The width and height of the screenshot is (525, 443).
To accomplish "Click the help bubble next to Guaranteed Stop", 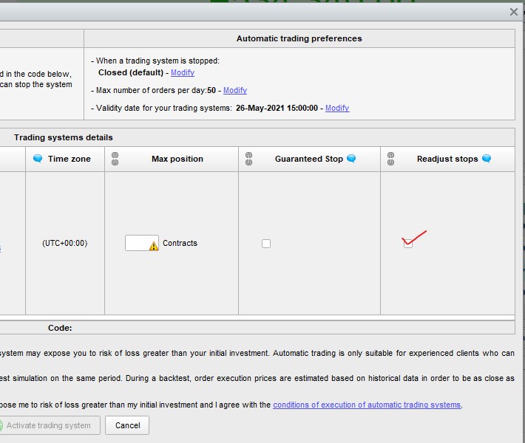I will point(351,159).
